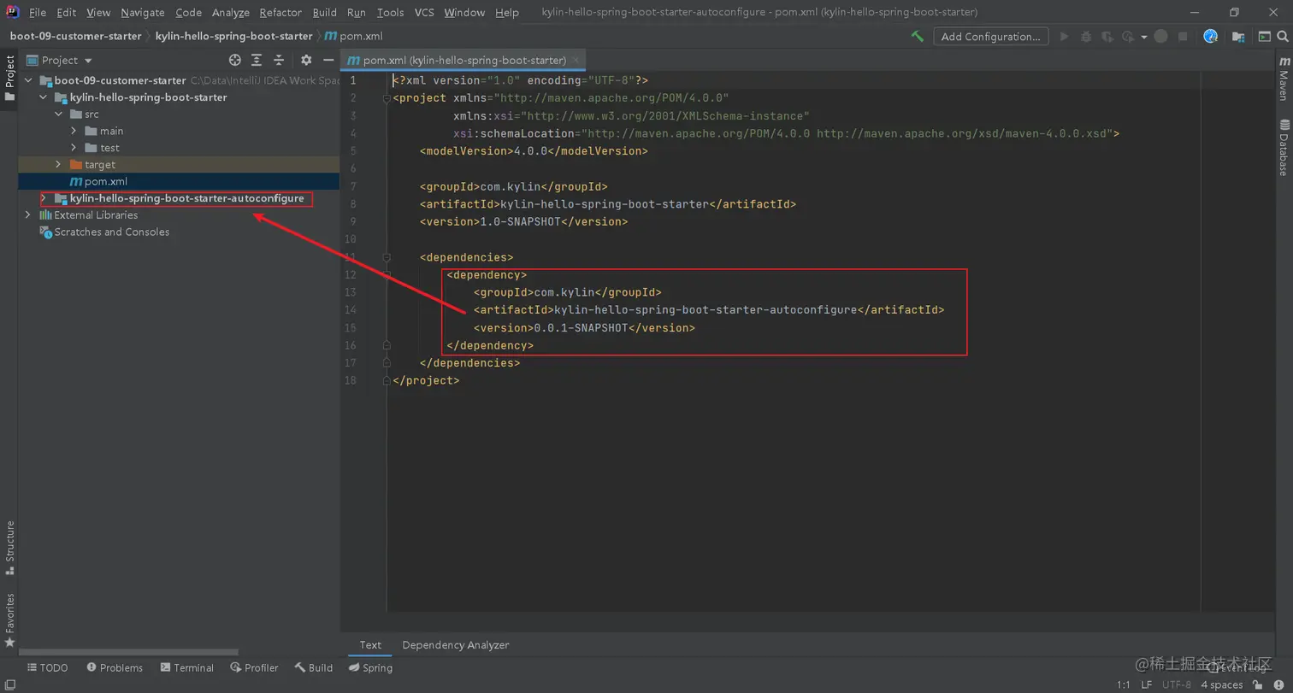Image resolution: width=1293 pixels, height=693 pixels.
Task: Click the boot-09-customer-starter breadcrumb
Action: [x=75, y=36]
